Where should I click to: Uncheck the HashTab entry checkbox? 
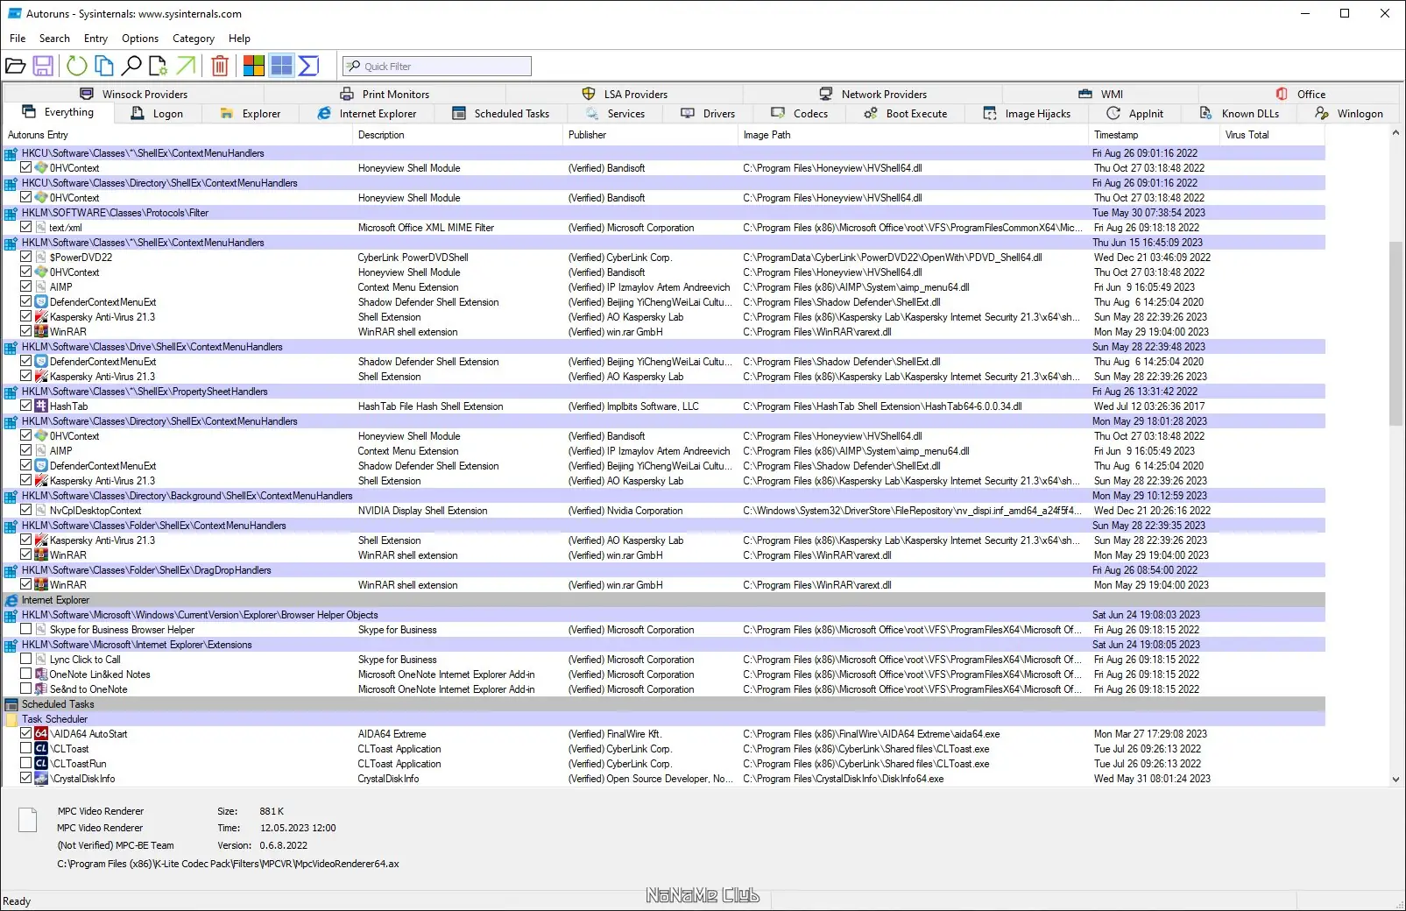(x=26, y=406)
